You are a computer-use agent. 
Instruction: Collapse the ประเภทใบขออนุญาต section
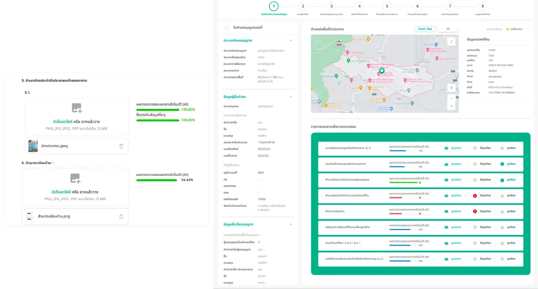tap(291, 40)
